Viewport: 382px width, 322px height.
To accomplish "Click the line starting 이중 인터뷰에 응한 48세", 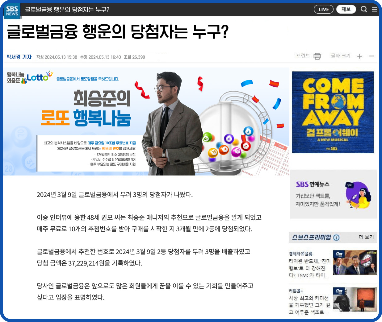I will [149, 217].
